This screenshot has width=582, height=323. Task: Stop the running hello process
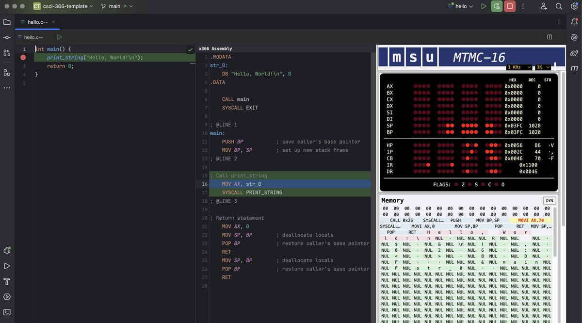[510, 6]
